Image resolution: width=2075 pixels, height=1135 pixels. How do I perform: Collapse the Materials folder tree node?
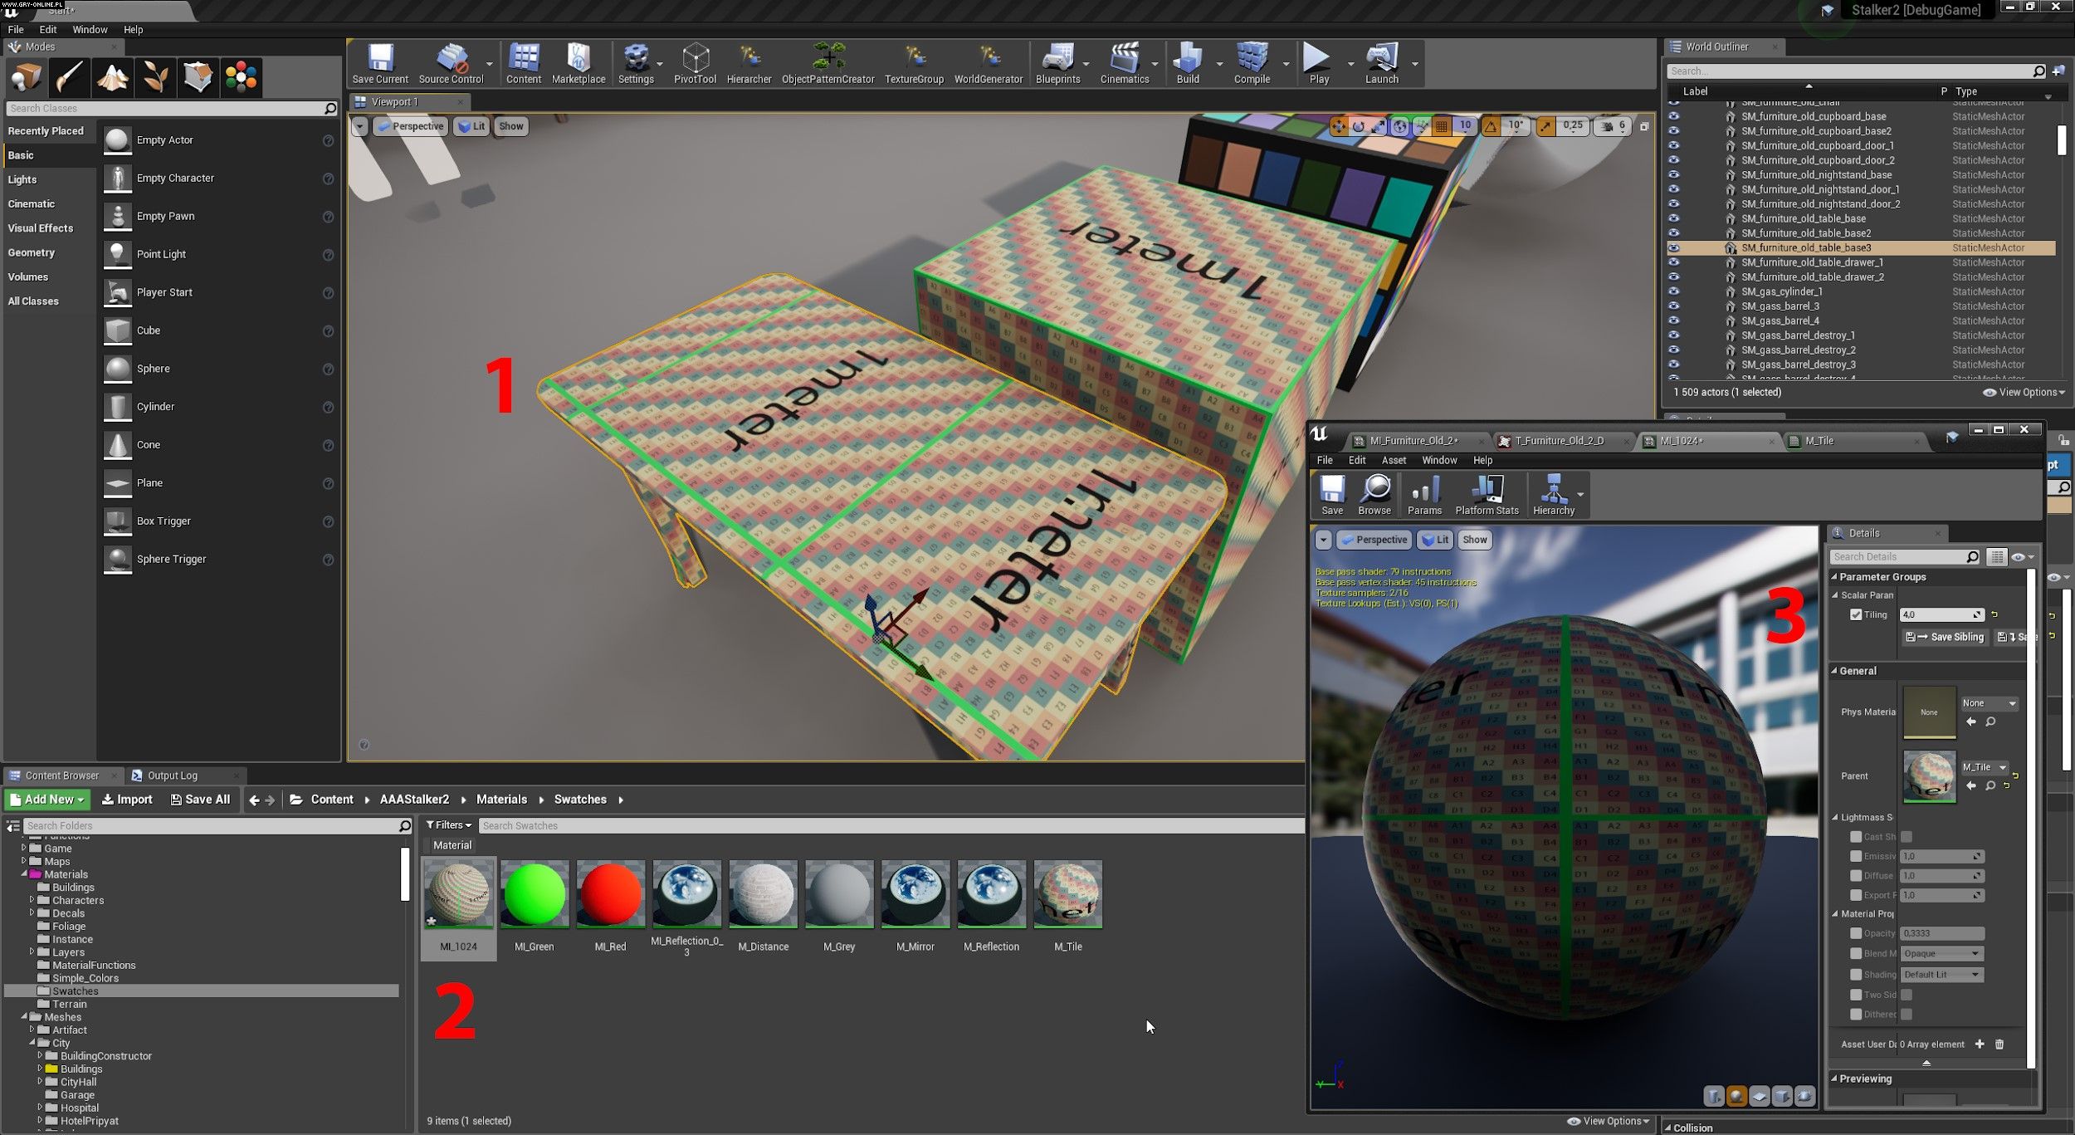pyautogui.click(x=24, y=873)
